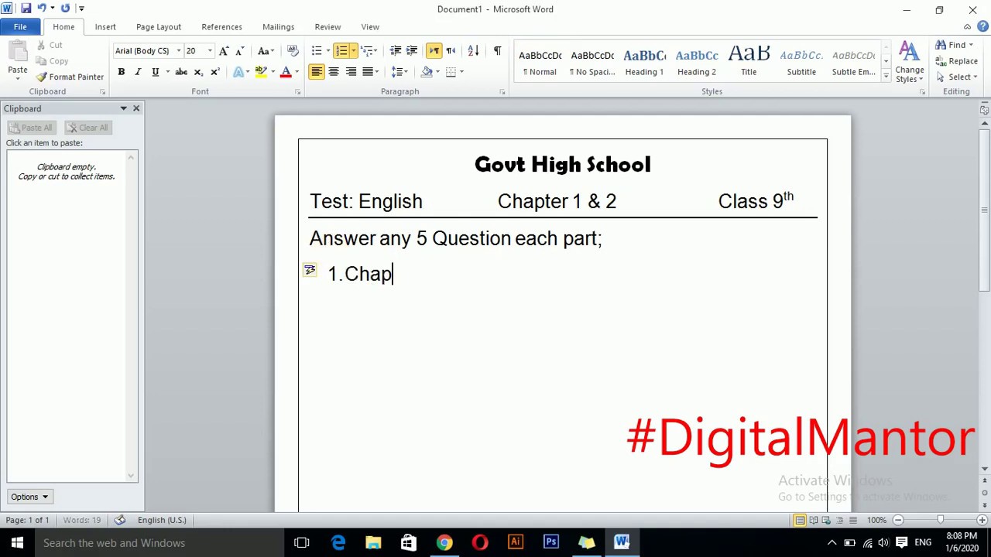The image size is (991, 557).
Task: Toggle left-to-right text direction
Action: (x=434, y=51)
